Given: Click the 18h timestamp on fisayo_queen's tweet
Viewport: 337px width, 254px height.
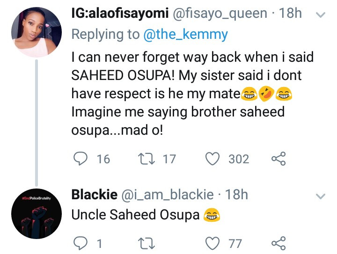Looking at the screenshot, I should pos(290,13).
